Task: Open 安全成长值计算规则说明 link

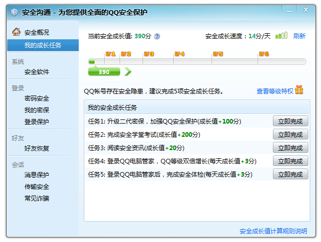Action: tap(273, 231)
